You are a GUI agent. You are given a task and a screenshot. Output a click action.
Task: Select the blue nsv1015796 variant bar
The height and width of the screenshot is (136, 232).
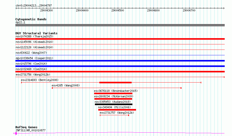(x=120, y=66)
